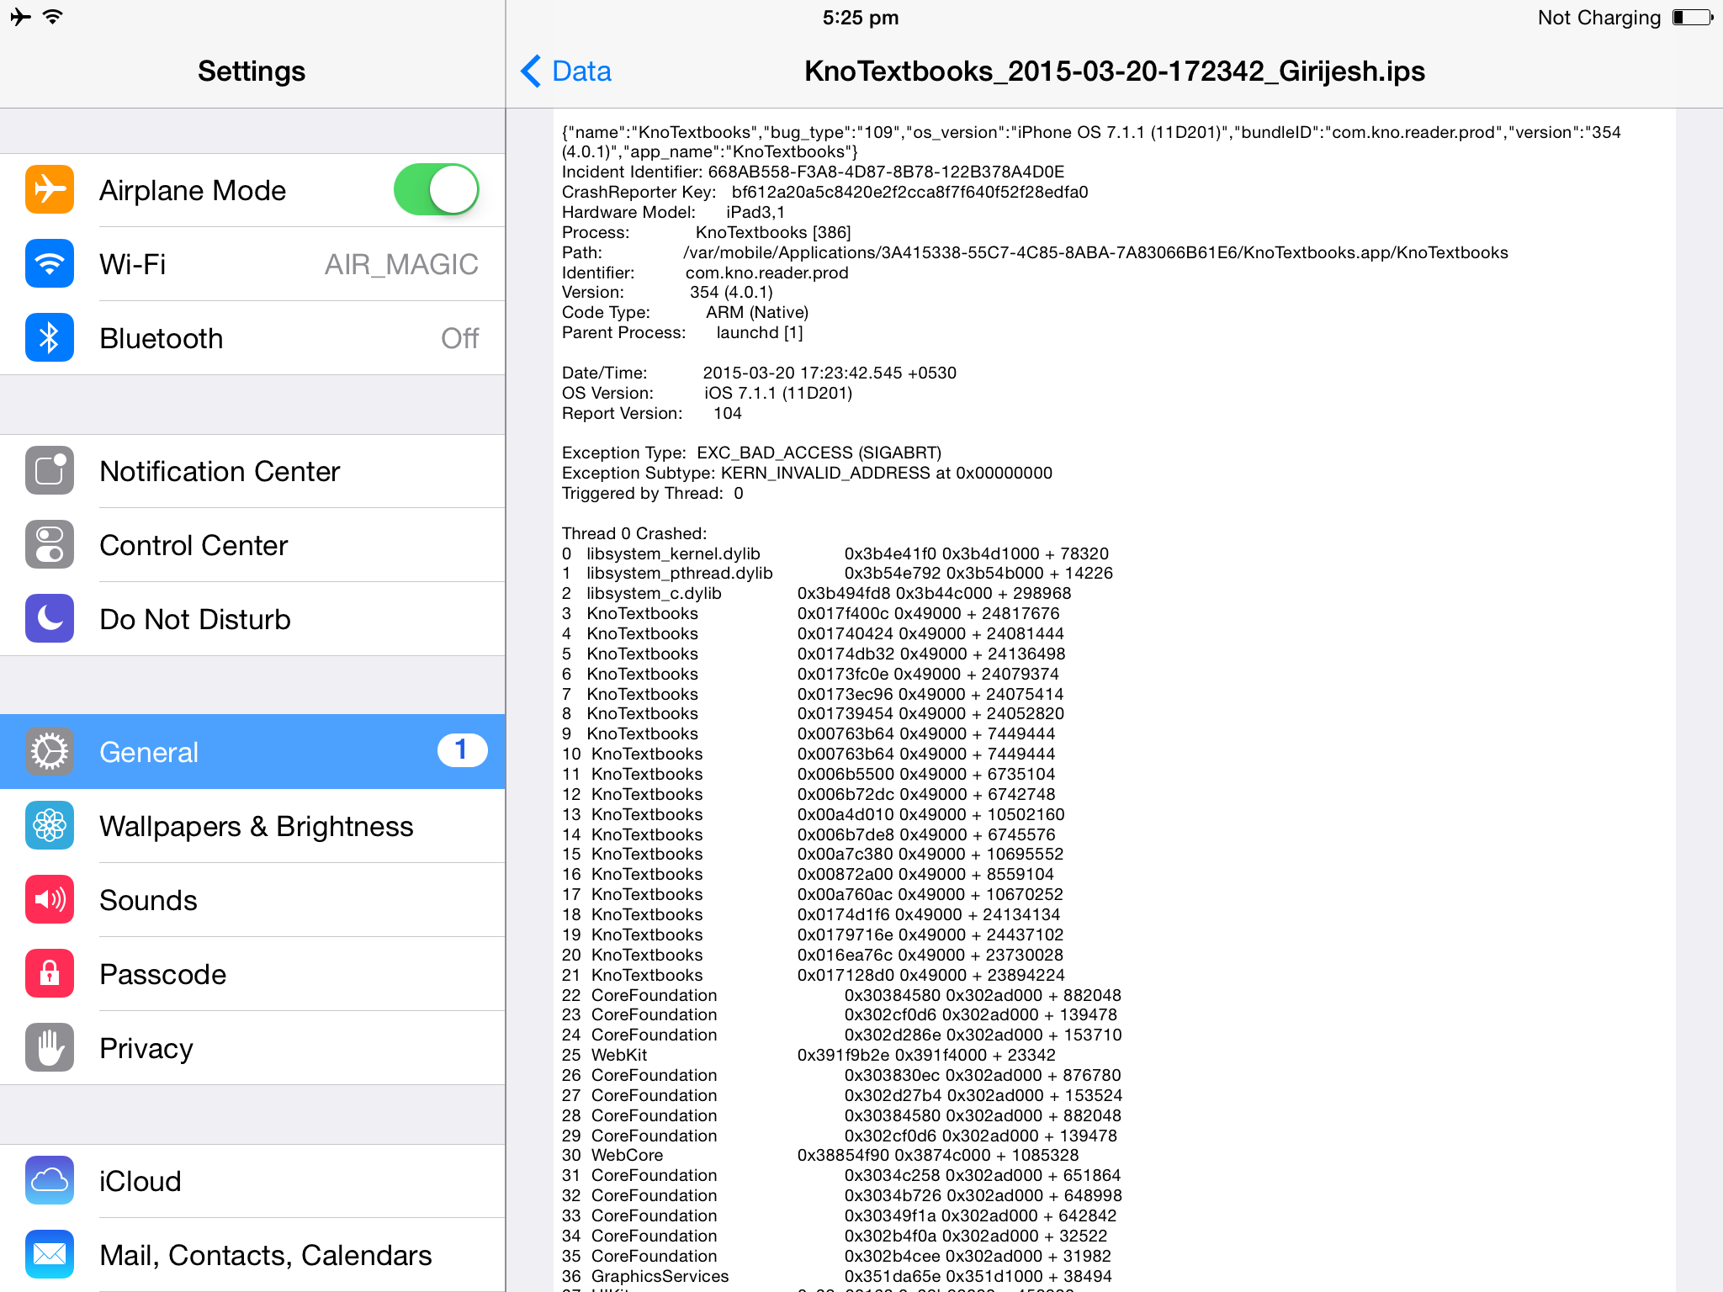Tap stack frame 1 libsystem_pthread.dylib
The height and width of the screenshot is (1292, 1723).
[837, 574]
